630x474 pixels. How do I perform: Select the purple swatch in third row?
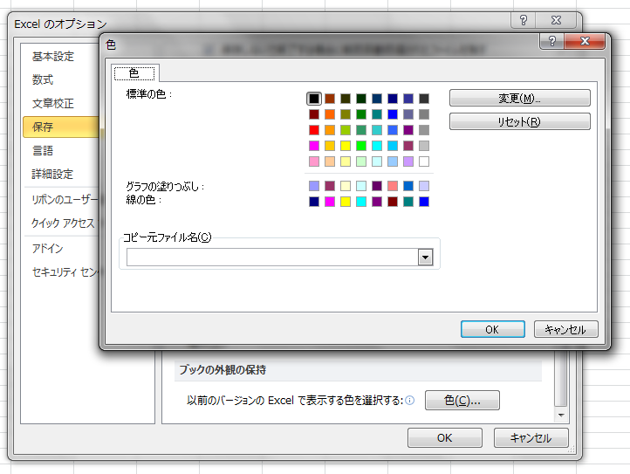pos(408,130)
